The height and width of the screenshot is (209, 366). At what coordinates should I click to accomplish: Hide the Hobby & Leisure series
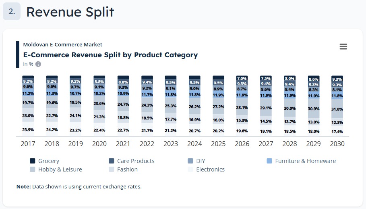(60, 169)
